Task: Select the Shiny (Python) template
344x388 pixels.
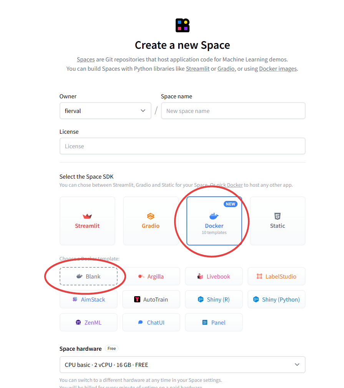Action: pos(276,300)
